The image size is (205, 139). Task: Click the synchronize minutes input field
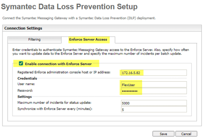154,109
